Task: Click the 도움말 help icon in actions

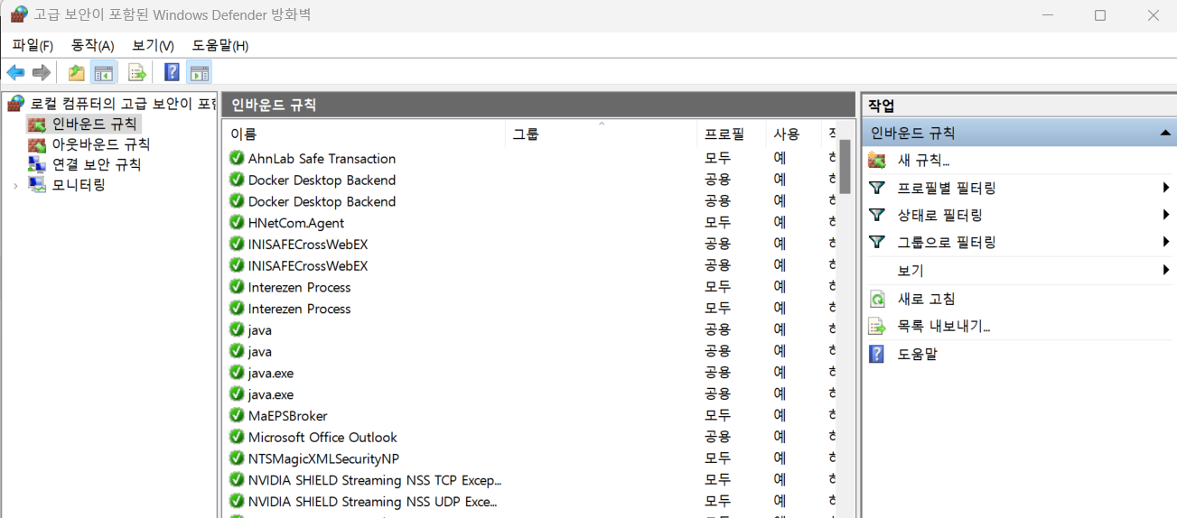Action: click(877, 354)
